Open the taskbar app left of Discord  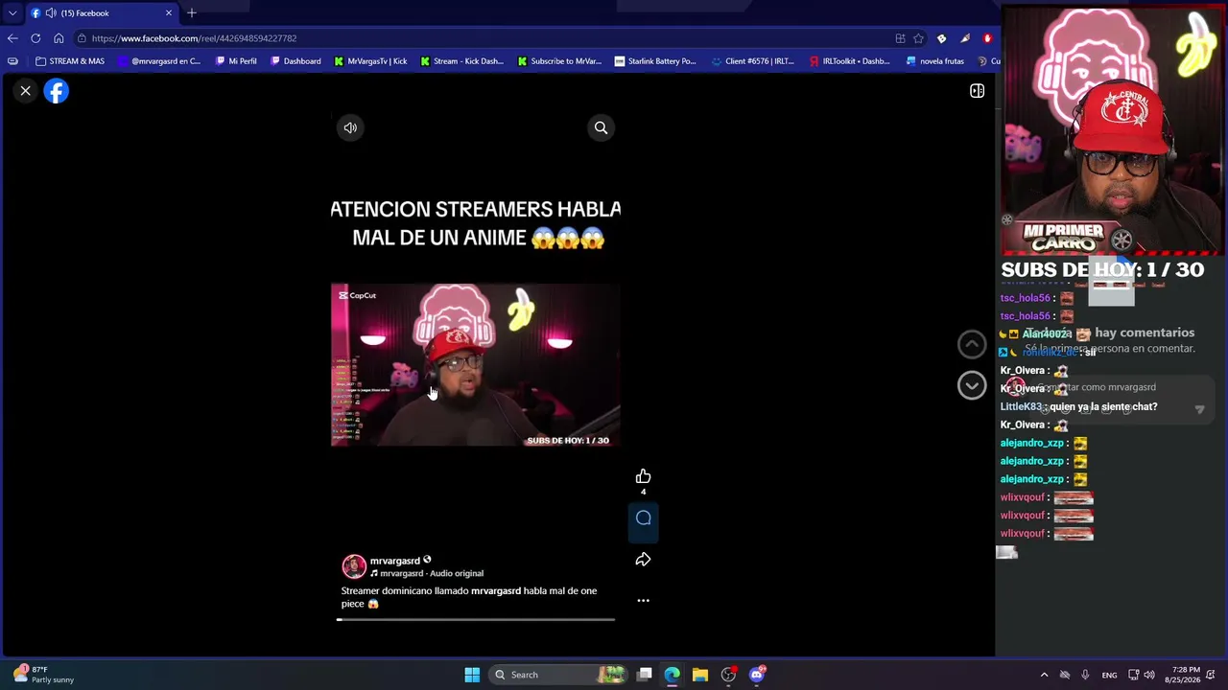[x=729, y=675]
